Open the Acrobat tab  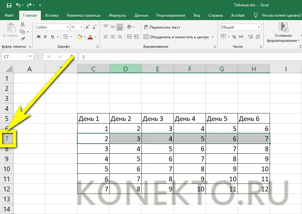tap(238, 15)
